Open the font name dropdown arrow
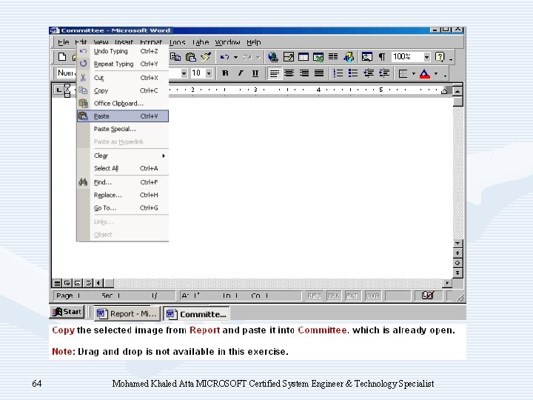 [x=184, y=73]
